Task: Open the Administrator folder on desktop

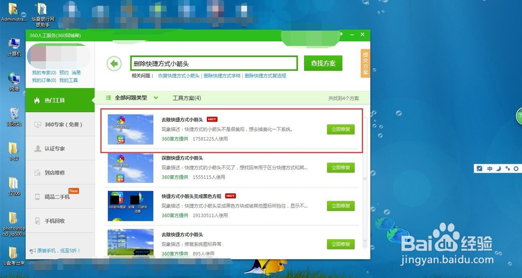Action: click(x=14, y=13)
